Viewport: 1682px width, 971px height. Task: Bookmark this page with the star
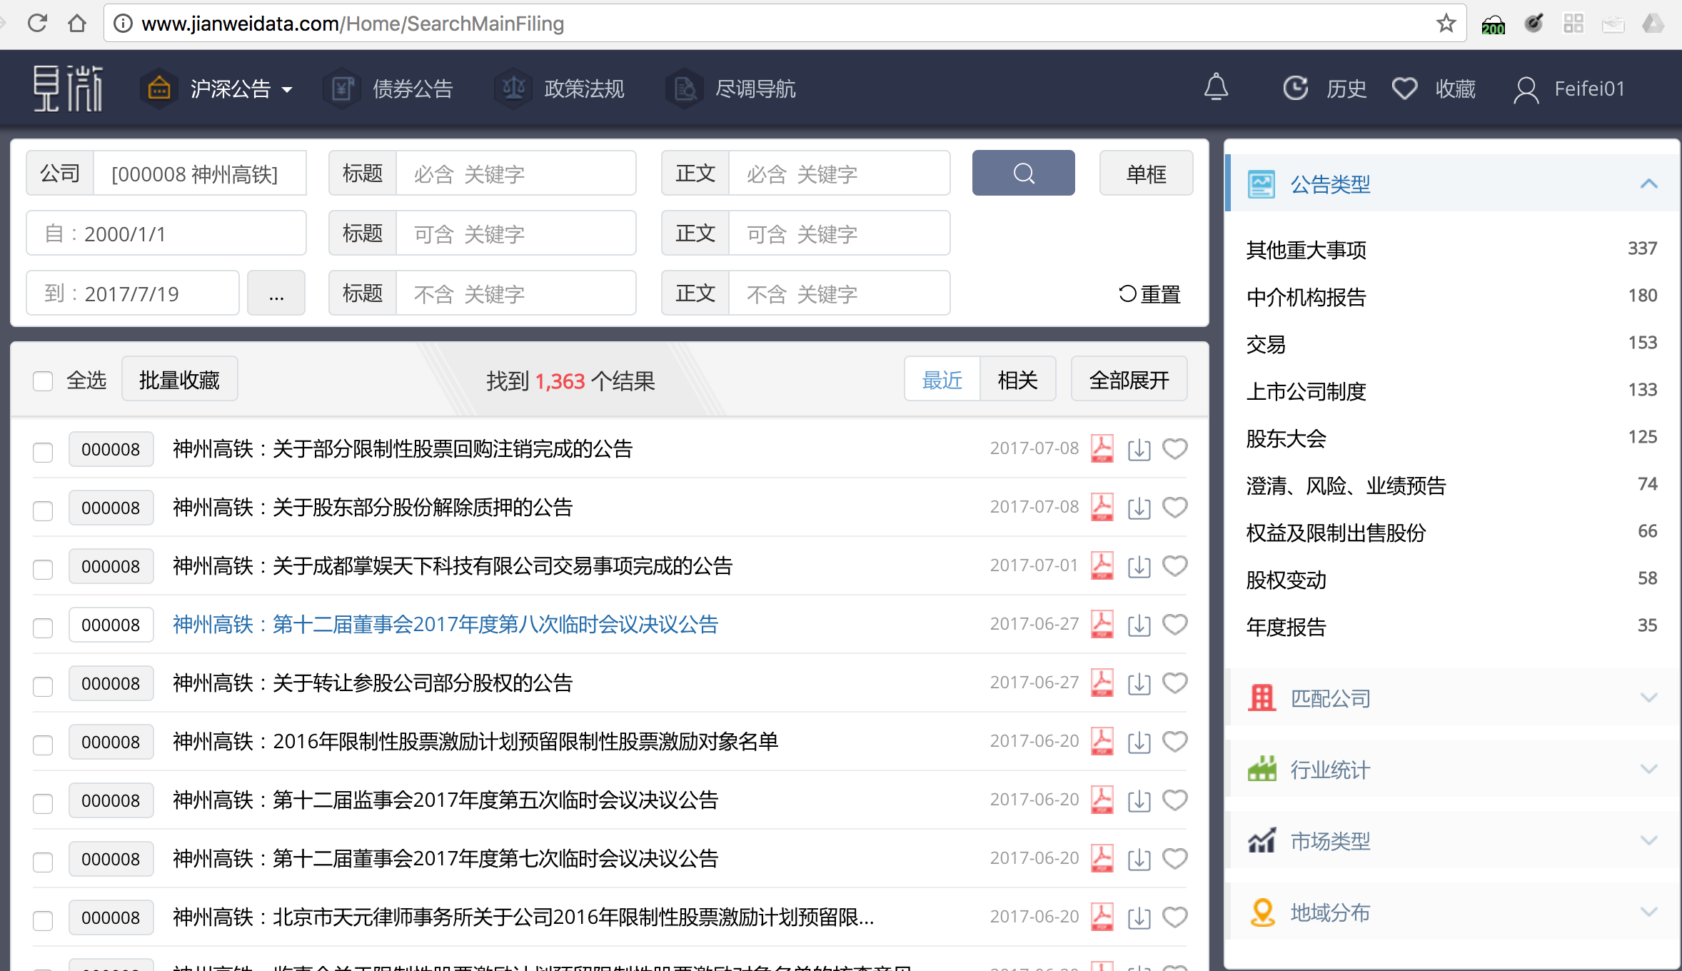pos(1446,23)
